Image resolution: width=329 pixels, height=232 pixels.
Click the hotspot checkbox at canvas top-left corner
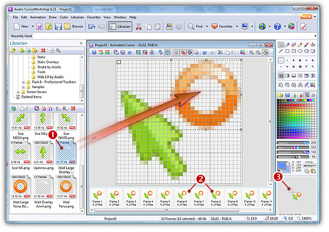pyautogui.click(x=118, y=62)
